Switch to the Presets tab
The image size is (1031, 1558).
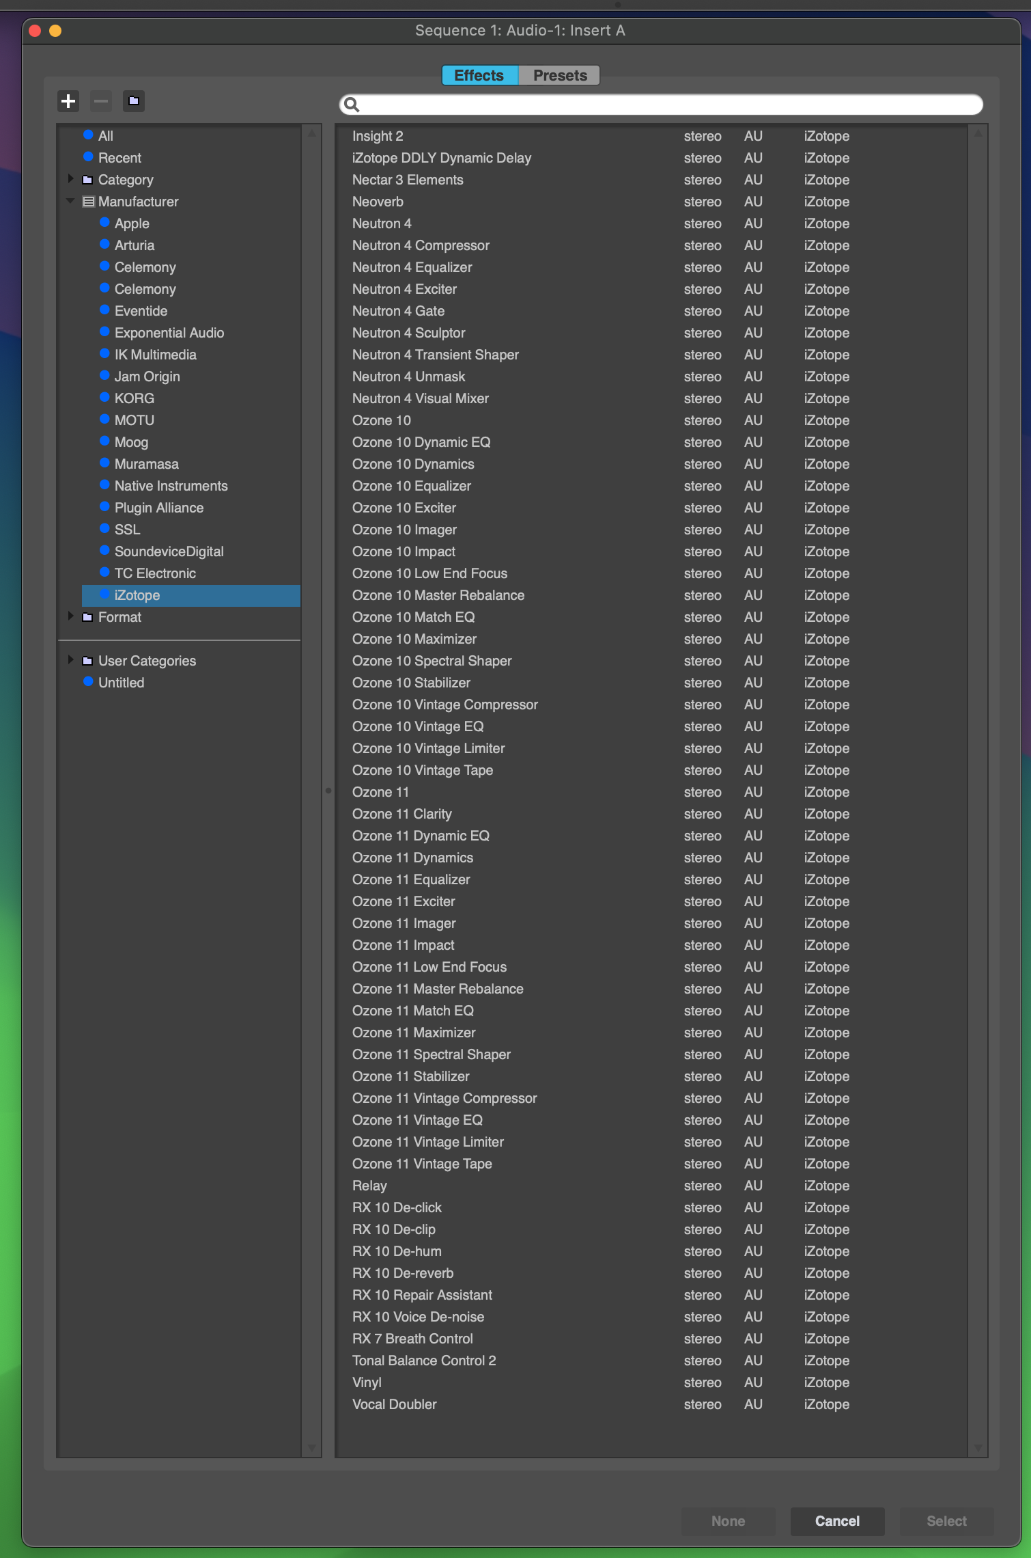[560, 75]
